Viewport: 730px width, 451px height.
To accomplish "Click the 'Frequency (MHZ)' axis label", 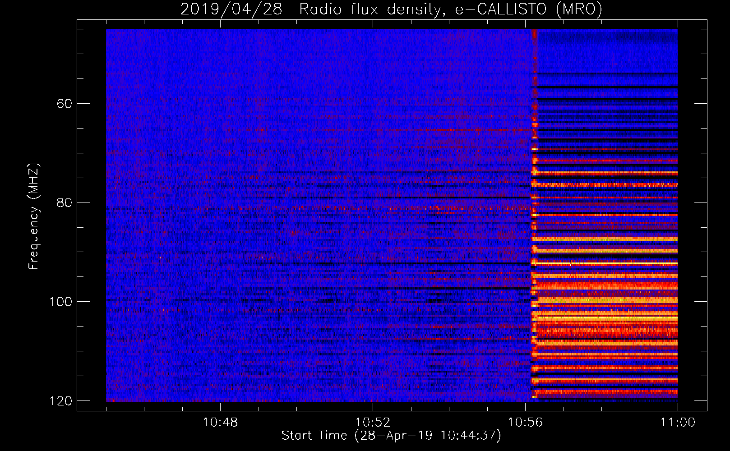I will 34,216.
